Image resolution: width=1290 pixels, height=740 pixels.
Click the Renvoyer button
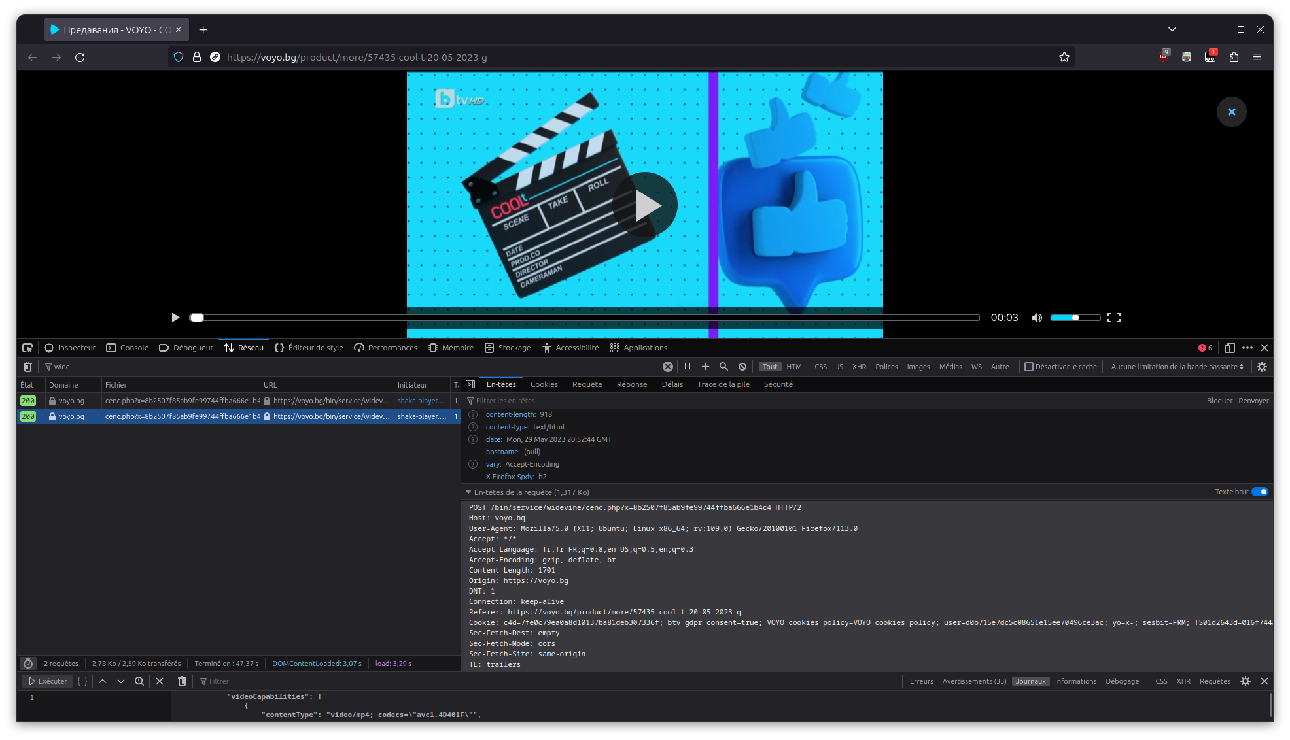[1253, 401]
